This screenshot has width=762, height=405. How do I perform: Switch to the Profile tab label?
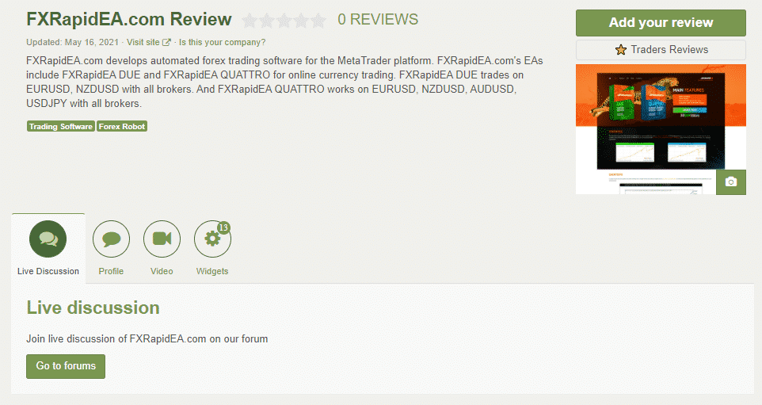pos(111,271)
